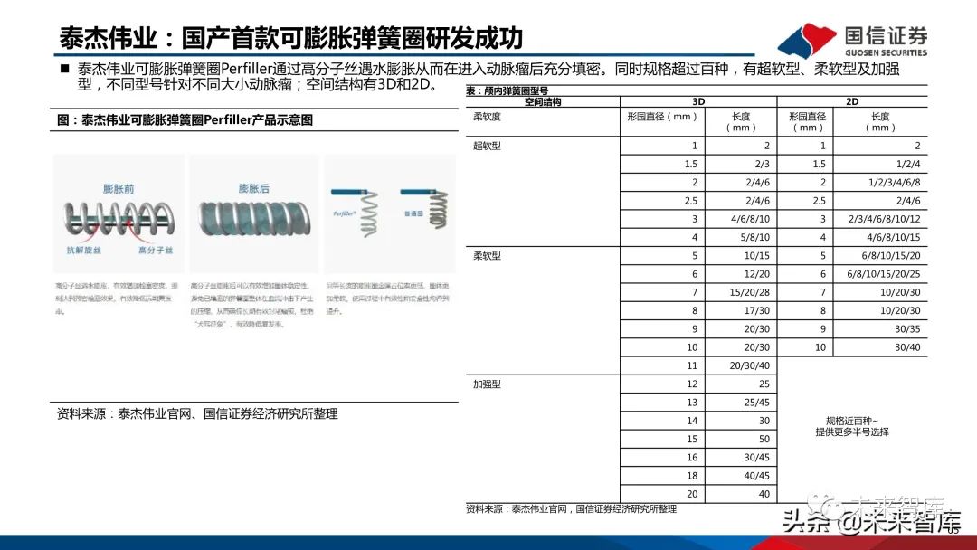The width and height of the screenshot is (977, 550).
Task: Click the table title 表：颅内弹簧圈型号
Action: click(x=507, y=91)
